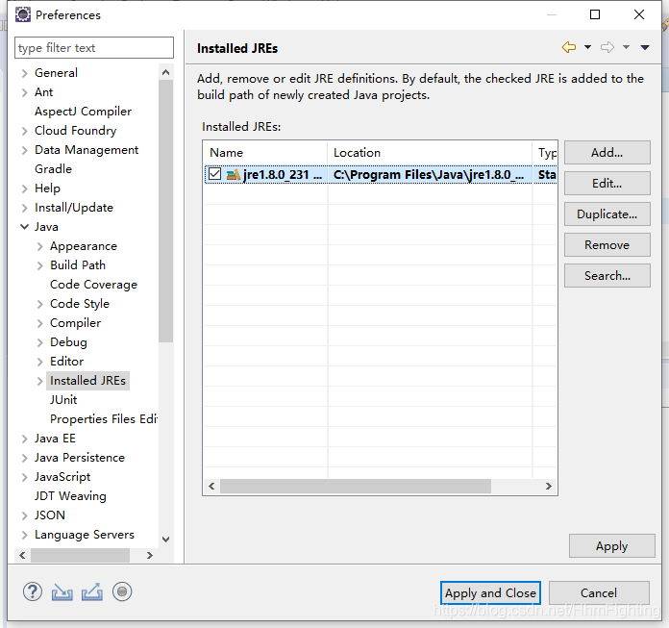Expand the Debug subtree
Image resolution: width=669 pixels, height=628 pixels.
pos(40,342)
